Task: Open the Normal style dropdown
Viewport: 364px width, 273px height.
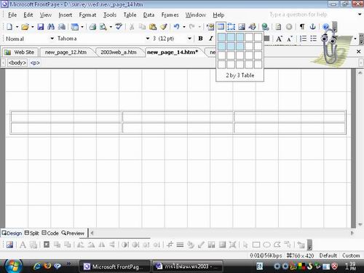Action: pyautogui.click(x=52, y=39)
